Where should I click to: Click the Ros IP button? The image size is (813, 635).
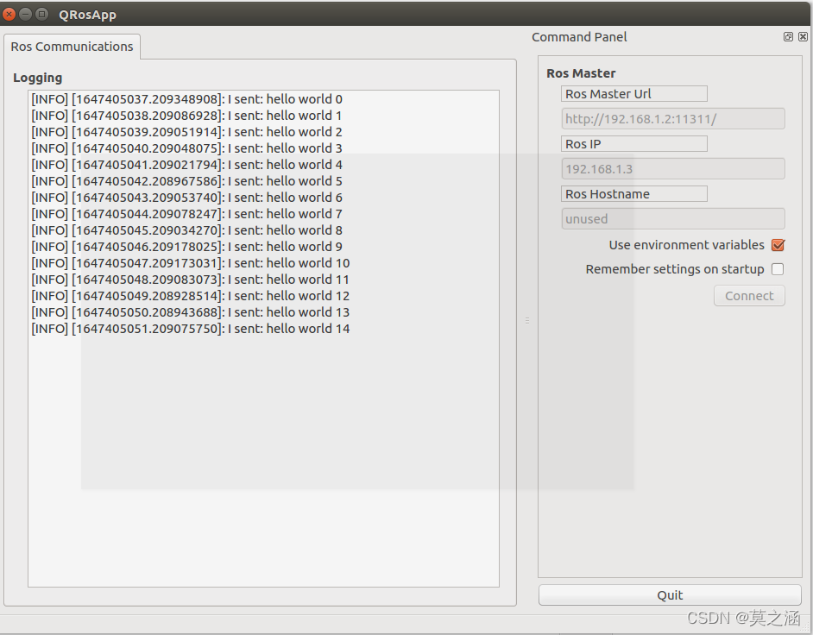tap(633, 143)
